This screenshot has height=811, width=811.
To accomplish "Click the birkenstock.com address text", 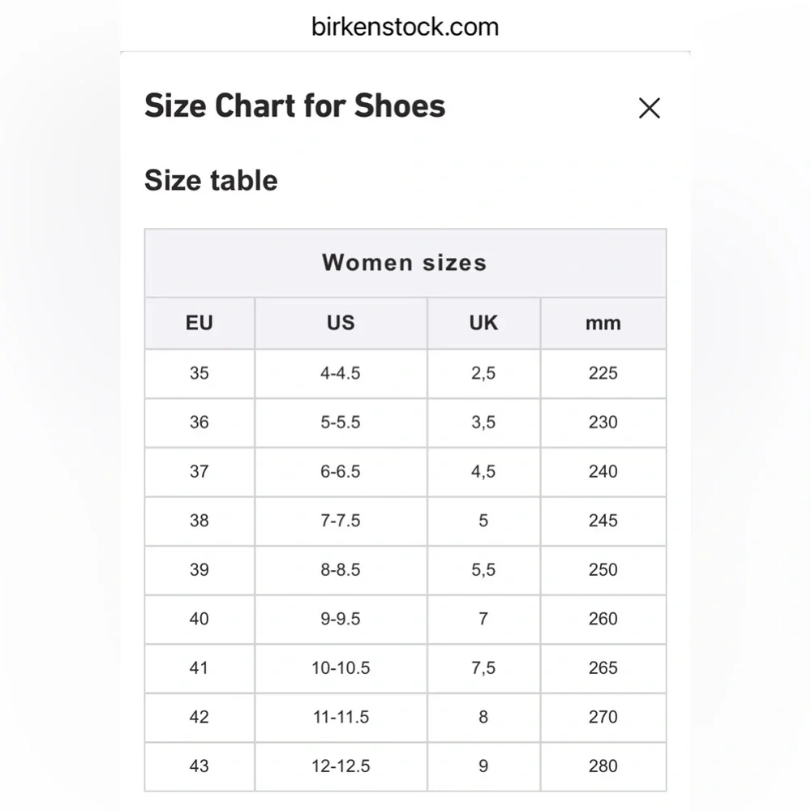I will [x=405, y=27].
